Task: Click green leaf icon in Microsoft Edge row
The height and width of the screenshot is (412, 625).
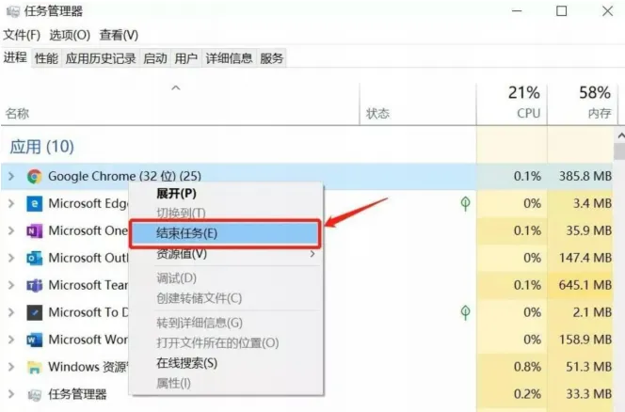Action: [465, 203]
